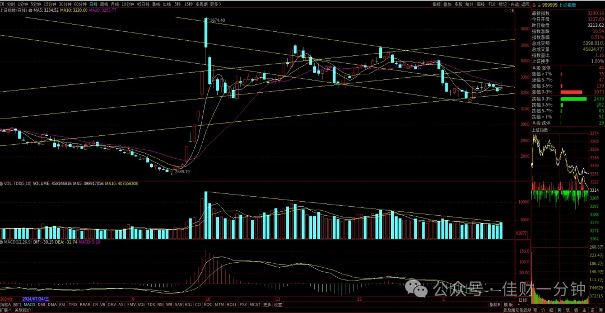The image size is (605, 313).
Task: Switch to 周线 weekly chart
Action: click(x=104, y=4)
